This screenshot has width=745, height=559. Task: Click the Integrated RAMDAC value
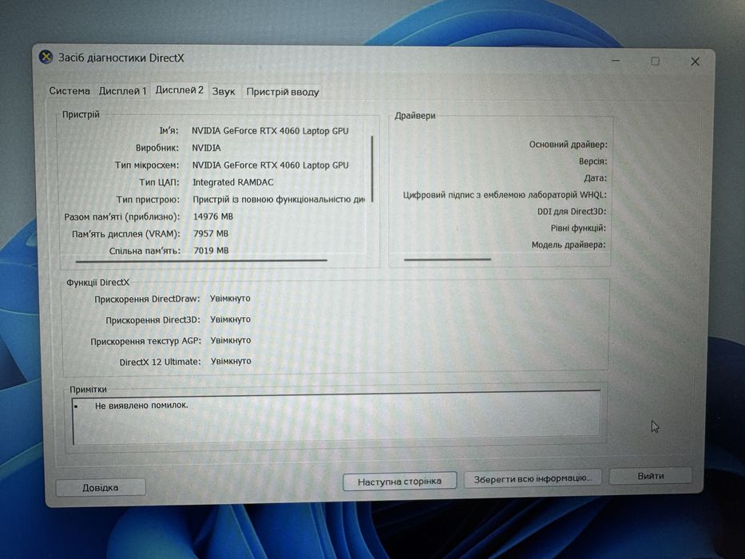(233, 182)
